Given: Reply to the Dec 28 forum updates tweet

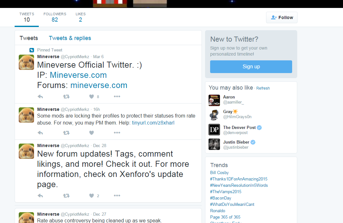Looking at the screenshot, I should (x=40, y=196).
